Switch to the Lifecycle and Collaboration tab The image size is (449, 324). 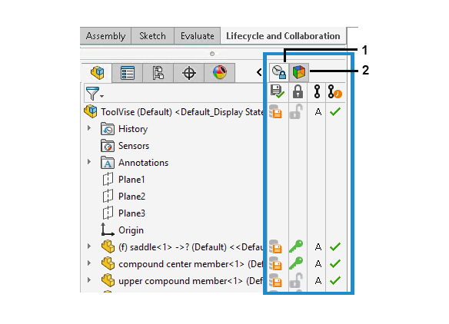coord(283,36)
